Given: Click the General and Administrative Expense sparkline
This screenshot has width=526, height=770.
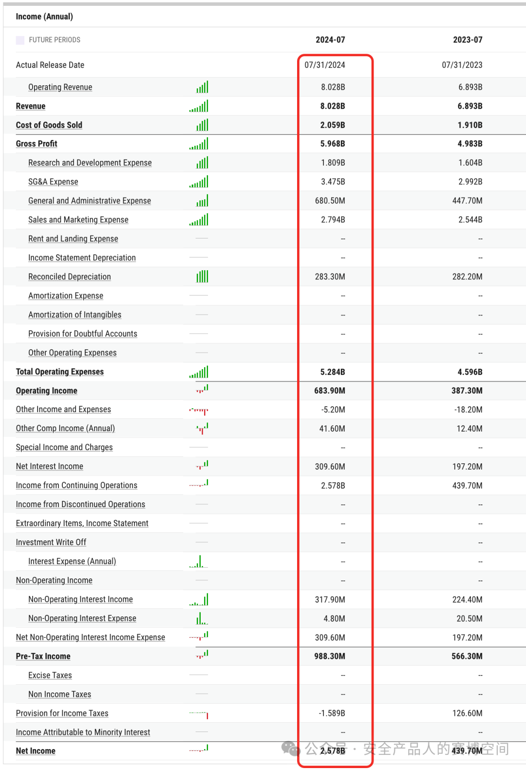Looking at the screenshot, I should pyautogui.click(x=202, y=200).
